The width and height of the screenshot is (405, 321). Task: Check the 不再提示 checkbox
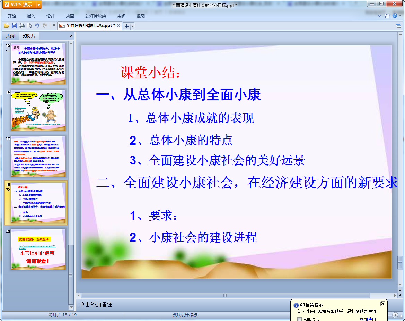[x=300, y=319]
